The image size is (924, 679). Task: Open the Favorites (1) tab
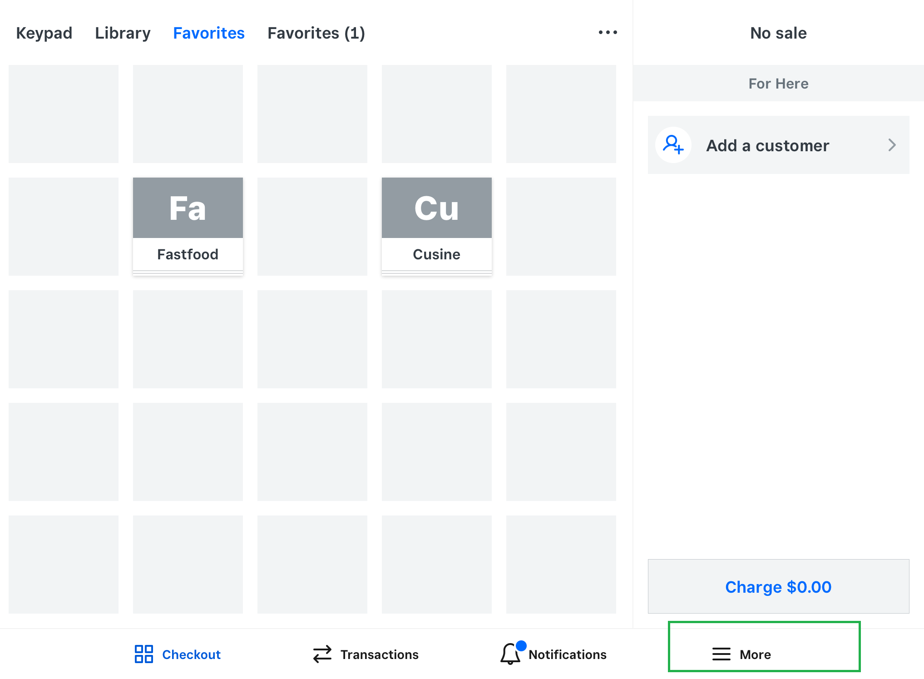click(x=316, y=33)
